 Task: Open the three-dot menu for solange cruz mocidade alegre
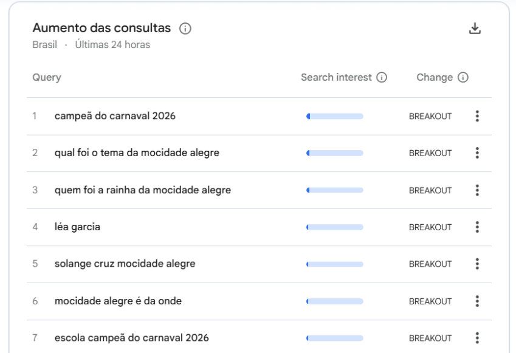coord(476,264)
